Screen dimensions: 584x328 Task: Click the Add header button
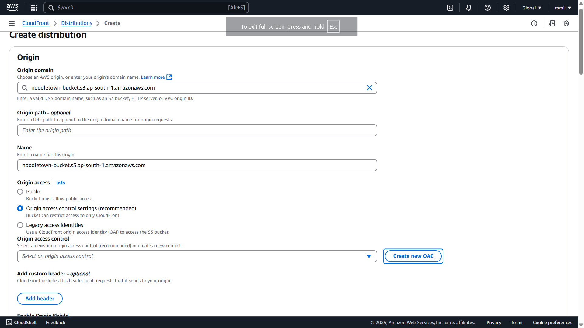40,299
